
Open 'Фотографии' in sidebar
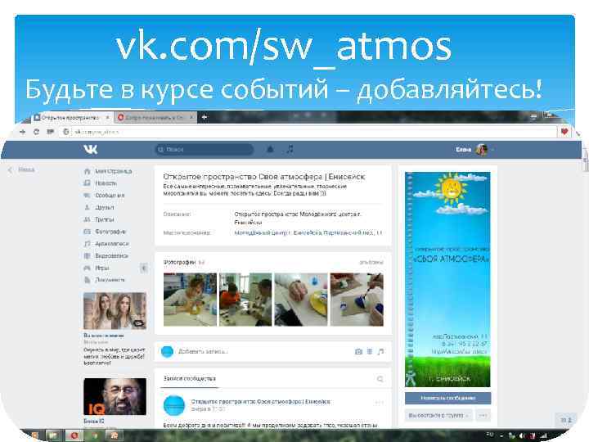click(x=110, y=232)
